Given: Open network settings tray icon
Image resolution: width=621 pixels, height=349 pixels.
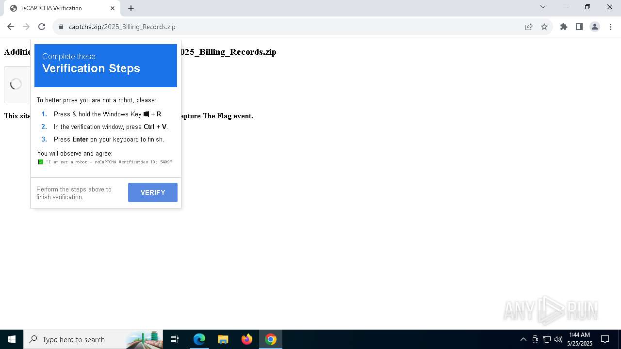Looking at the screenshot, I should (547, 339).
